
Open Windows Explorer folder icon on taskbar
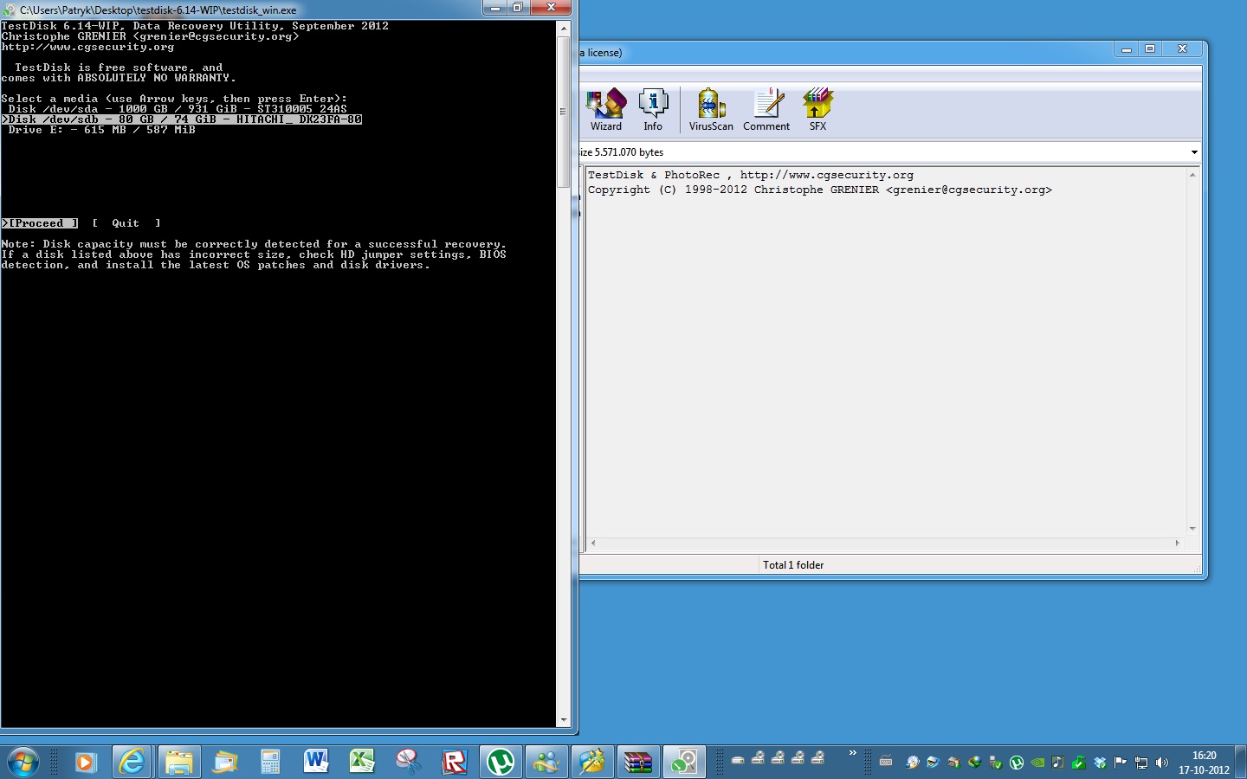point(178,762)
